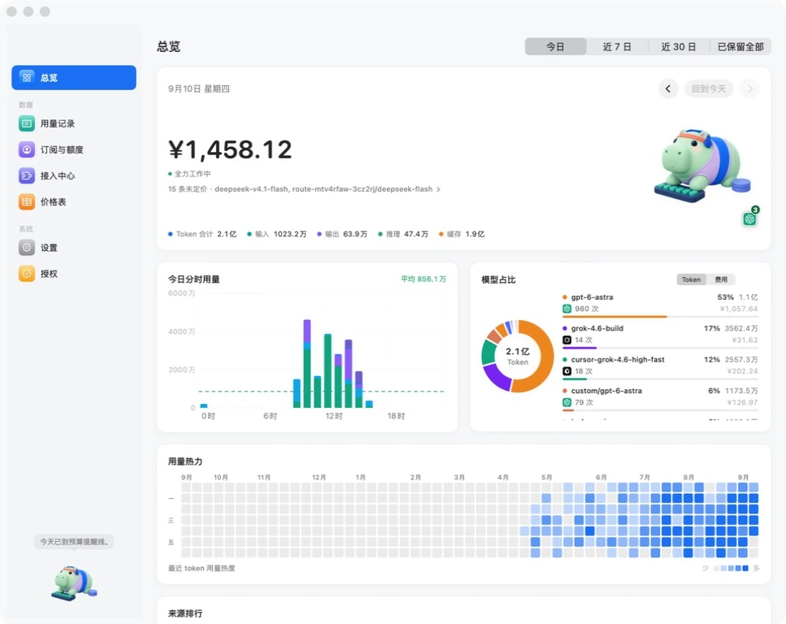The height and width of the screenshot is (624, 786).
Task: Toggle model share to 费用 view
Action: [721, 279]
